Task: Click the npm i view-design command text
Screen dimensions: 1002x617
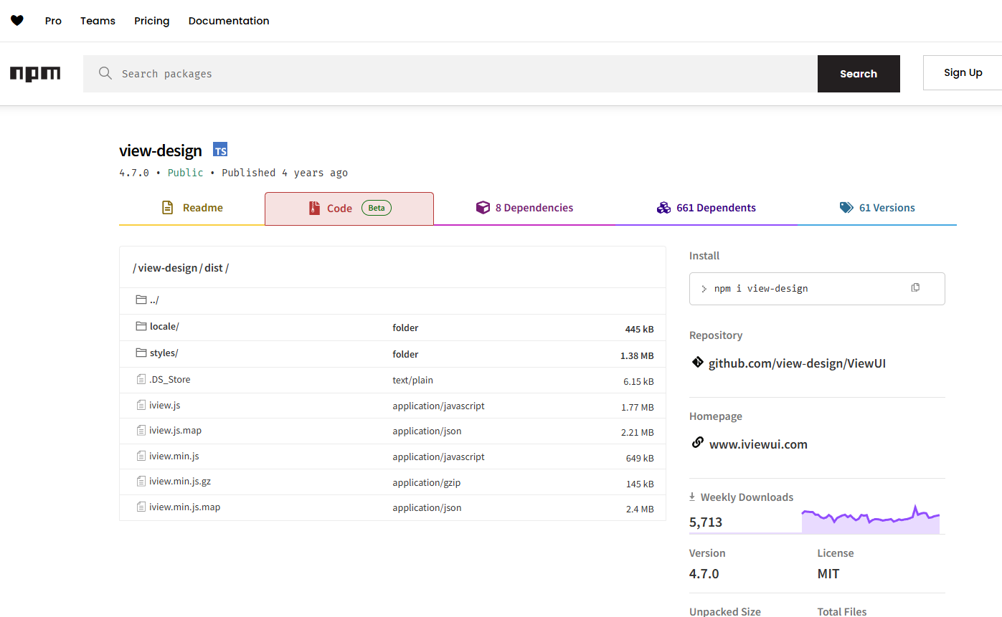Action: coord(761,289)
